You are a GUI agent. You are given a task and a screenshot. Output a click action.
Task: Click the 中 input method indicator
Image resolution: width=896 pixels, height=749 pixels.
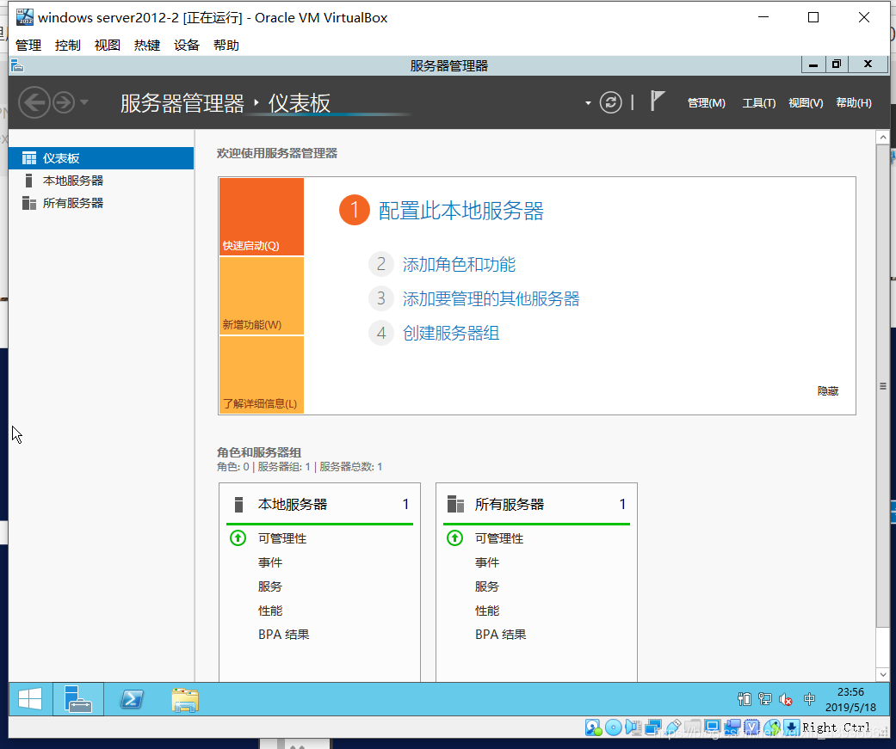coord(809,699)
